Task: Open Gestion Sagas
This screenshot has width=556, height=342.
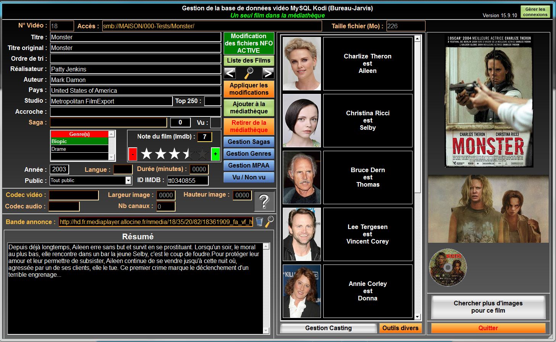Action: pyautogui.click(x=249, y=142)
